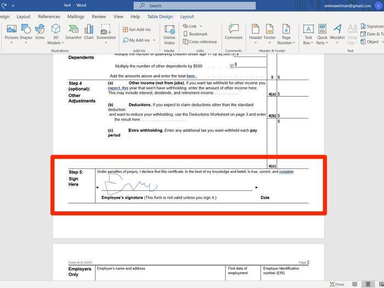Add a new Comment

click(x=233, y=32)
